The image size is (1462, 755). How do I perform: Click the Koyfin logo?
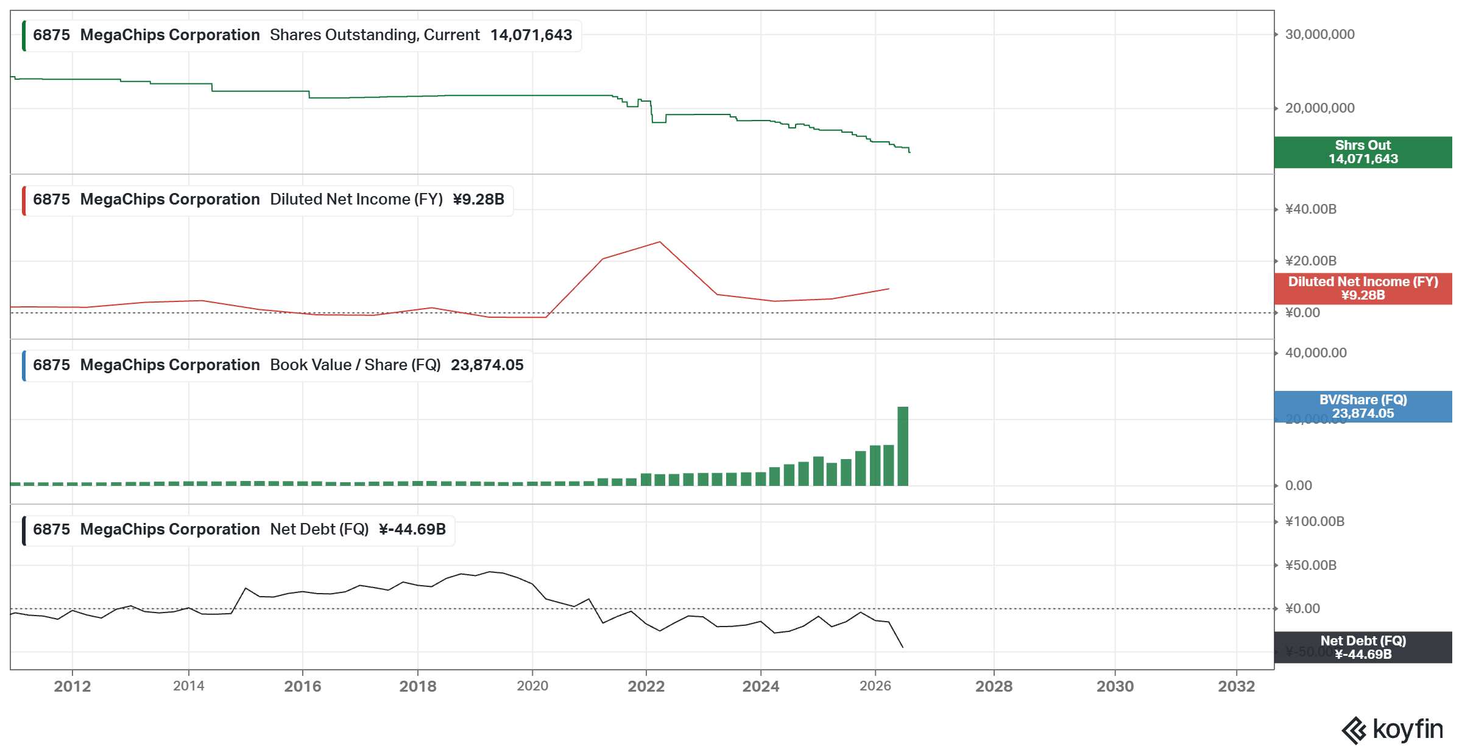click(x=1392, y=729)
